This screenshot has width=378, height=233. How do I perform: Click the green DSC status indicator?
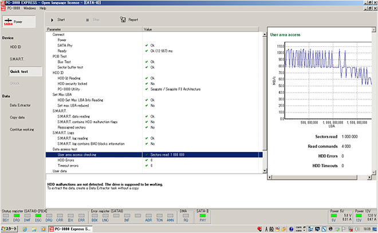(x=38, y=215)
